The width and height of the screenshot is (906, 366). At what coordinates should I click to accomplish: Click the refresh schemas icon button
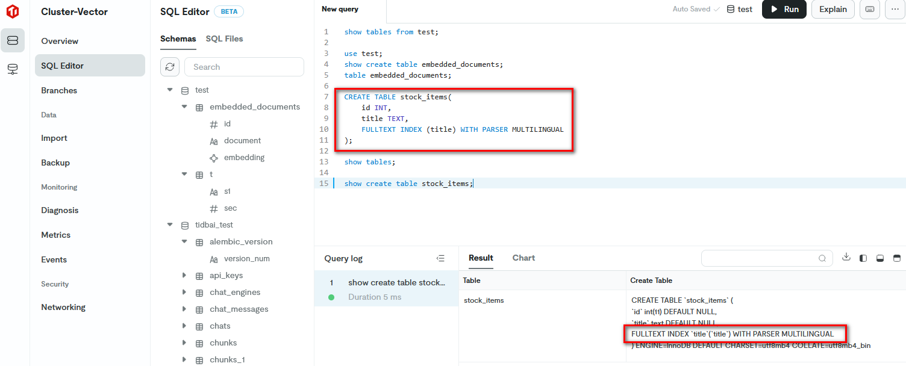(x=170, y=67)
